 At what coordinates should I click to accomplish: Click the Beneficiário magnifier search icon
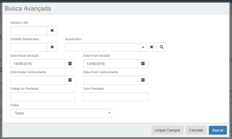click(162, 47)
